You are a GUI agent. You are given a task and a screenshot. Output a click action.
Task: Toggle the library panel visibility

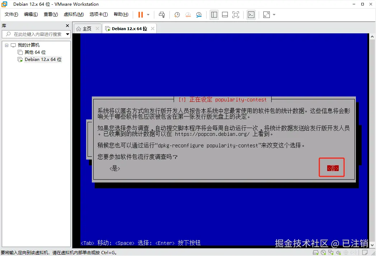coord(214,15)
